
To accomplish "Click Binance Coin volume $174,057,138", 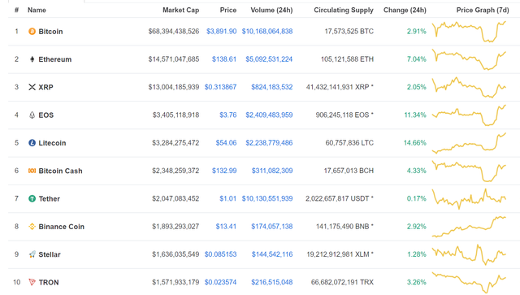I will coord(272,227).
